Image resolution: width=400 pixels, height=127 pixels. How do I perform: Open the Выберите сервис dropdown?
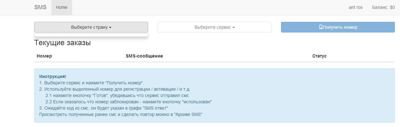(x=215, y=27)
